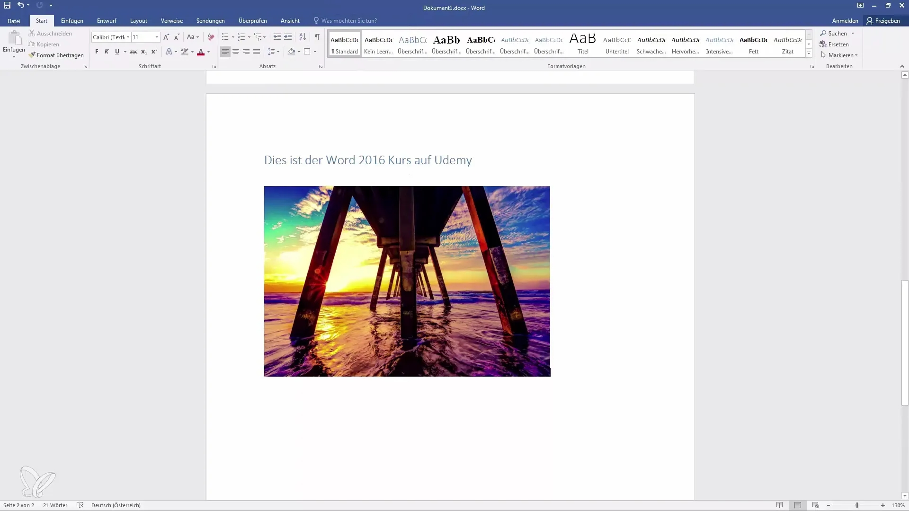Switch to read mode view icon
The height and width of the screenshot is (511, 909).
[x=780, y=505]
